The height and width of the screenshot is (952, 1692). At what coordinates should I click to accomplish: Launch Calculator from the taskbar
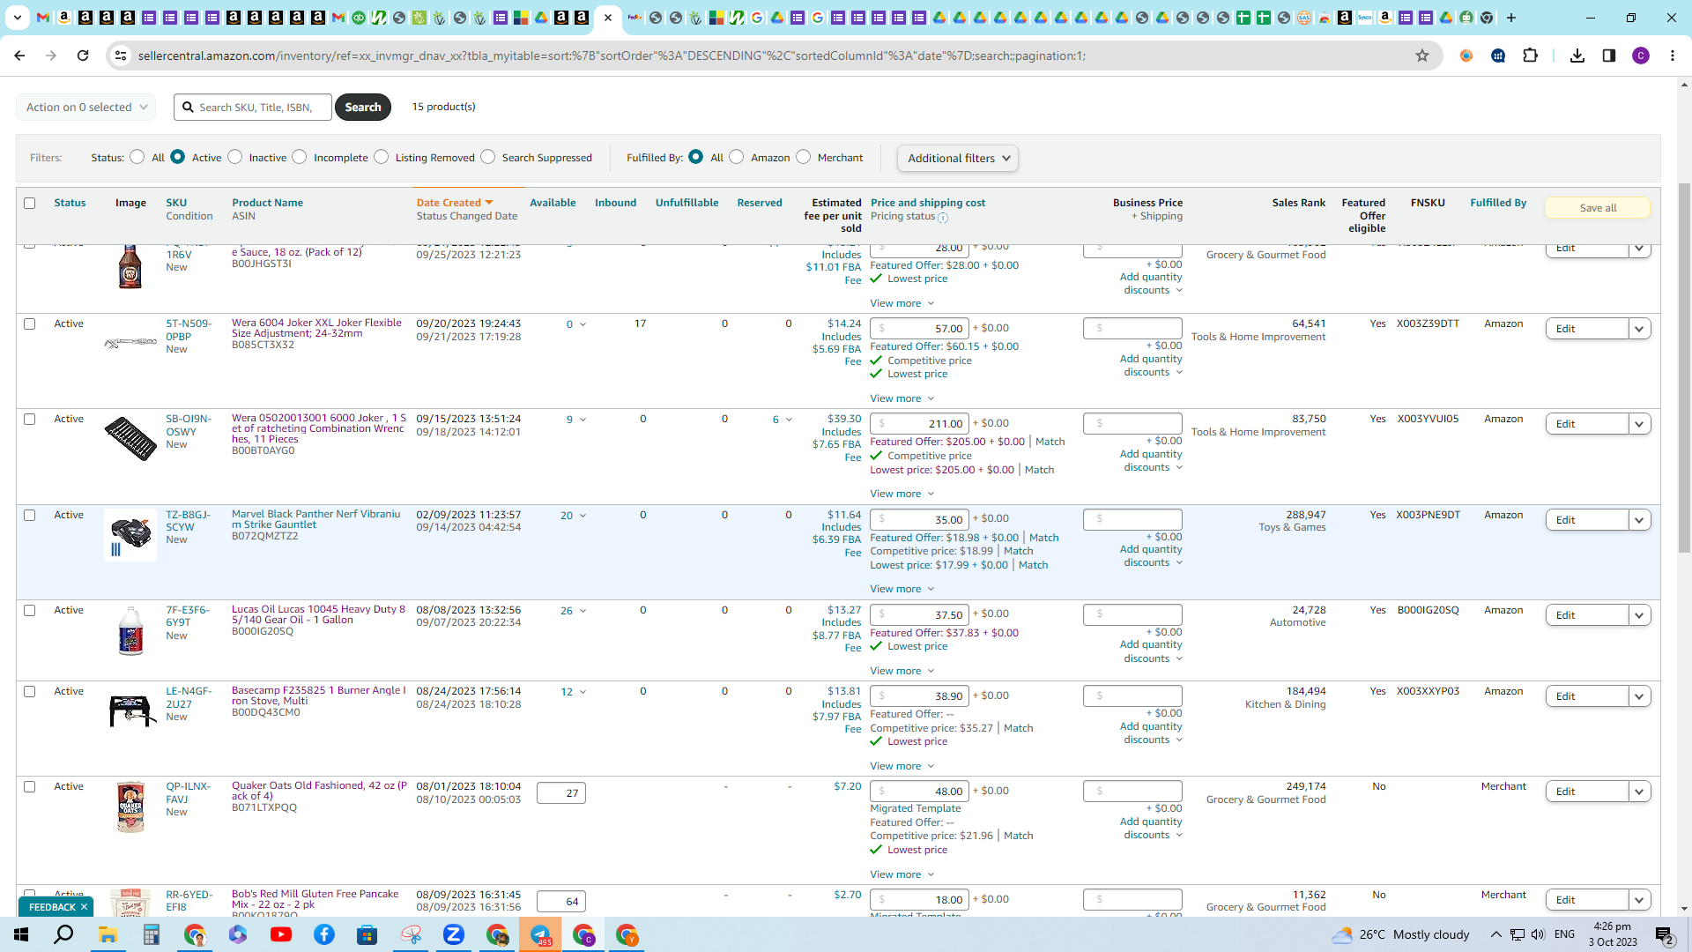pos(152,934)
